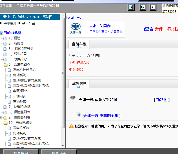Open 7、位置和线路 tree entry
The width and height of the screenshot is (178, 154).
[19, 107]
